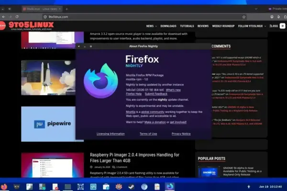Screen dimensions: 287x191
Task: Focus the 9to5linux.com address bar
Action: coord(144,17)
